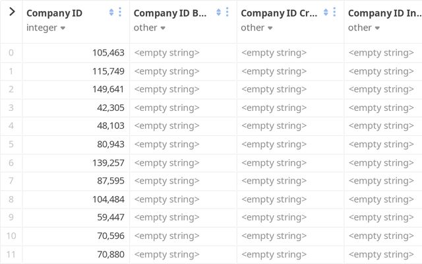422x264 pixels.
Task: Open type dropdown under Company ID B...
Action: click(x=150, y=28)
